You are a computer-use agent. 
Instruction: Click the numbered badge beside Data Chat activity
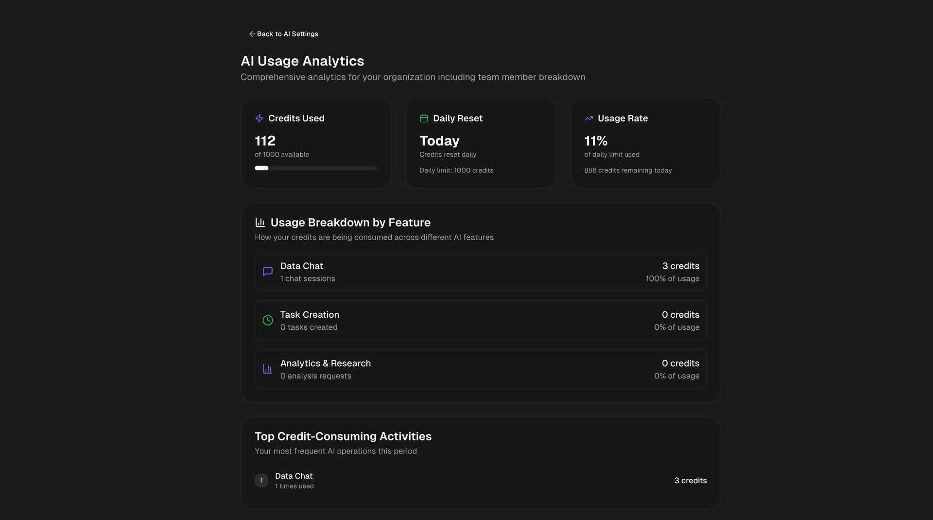(x=261, y=480)
